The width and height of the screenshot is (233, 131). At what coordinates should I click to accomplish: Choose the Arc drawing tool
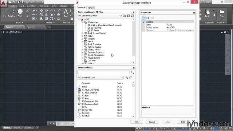[28, 13]
